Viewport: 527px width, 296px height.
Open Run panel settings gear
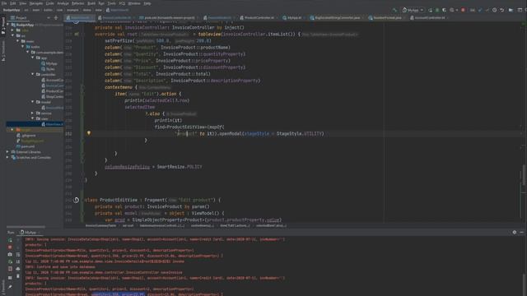(514, 232)
